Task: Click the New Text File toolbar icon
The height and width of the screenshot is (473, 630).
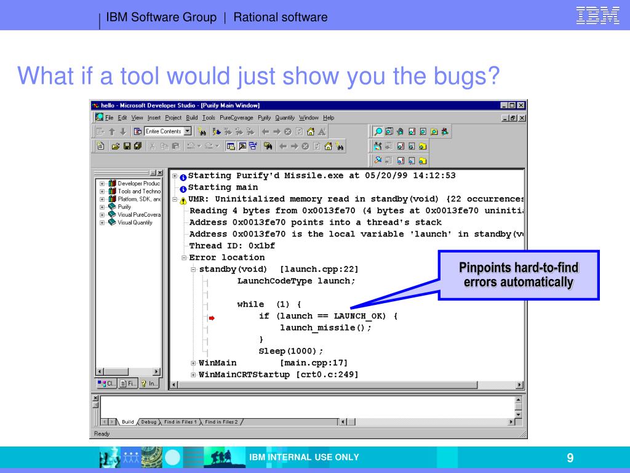Action: pyautogui.click(x=101, y=146)
